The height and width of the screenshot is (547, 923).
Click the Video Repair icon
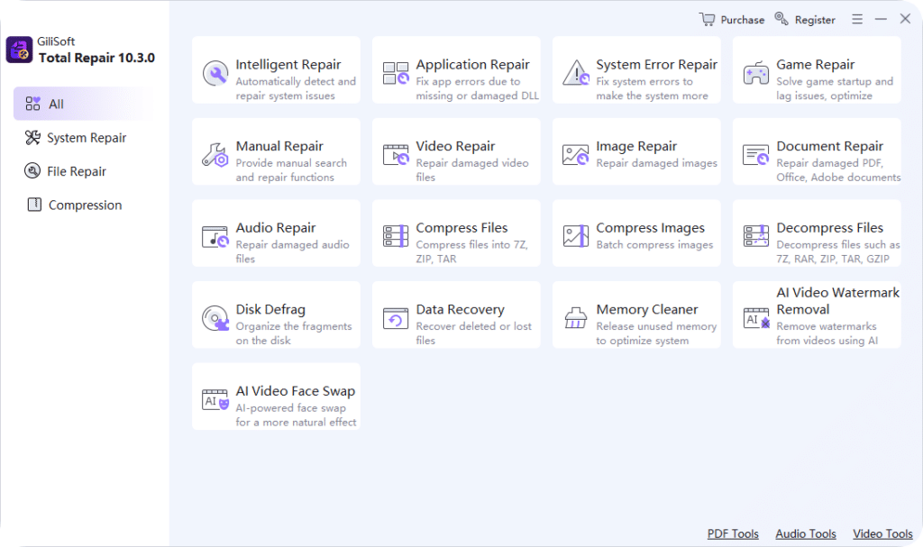396,155
